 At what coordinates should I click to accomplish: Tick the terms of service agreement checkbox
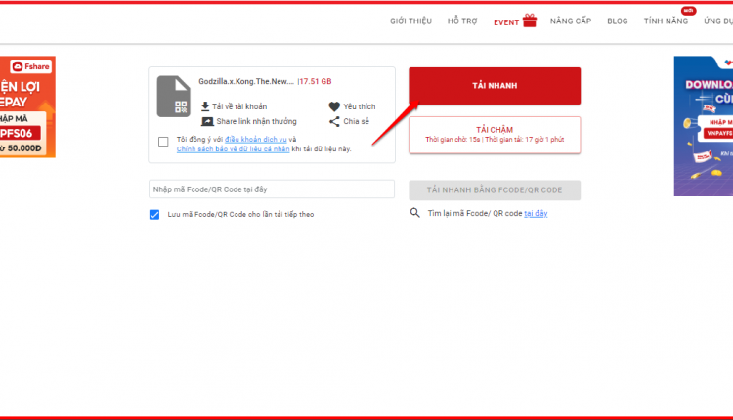163,142
